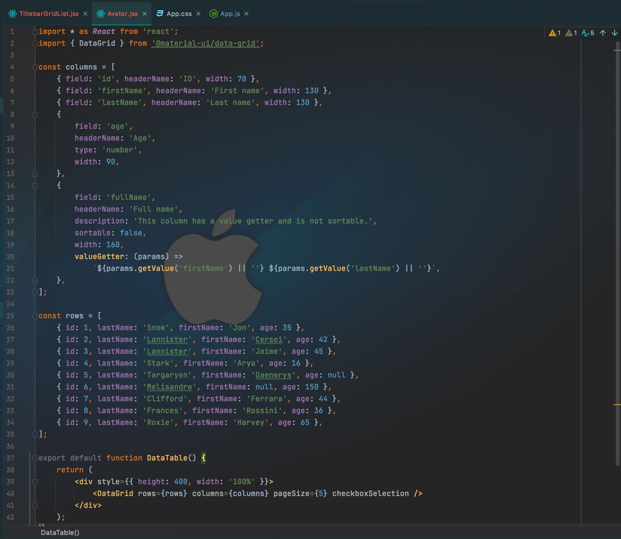Close the App.js tab
Screen dimensions: 621x539
click(246, 14)
